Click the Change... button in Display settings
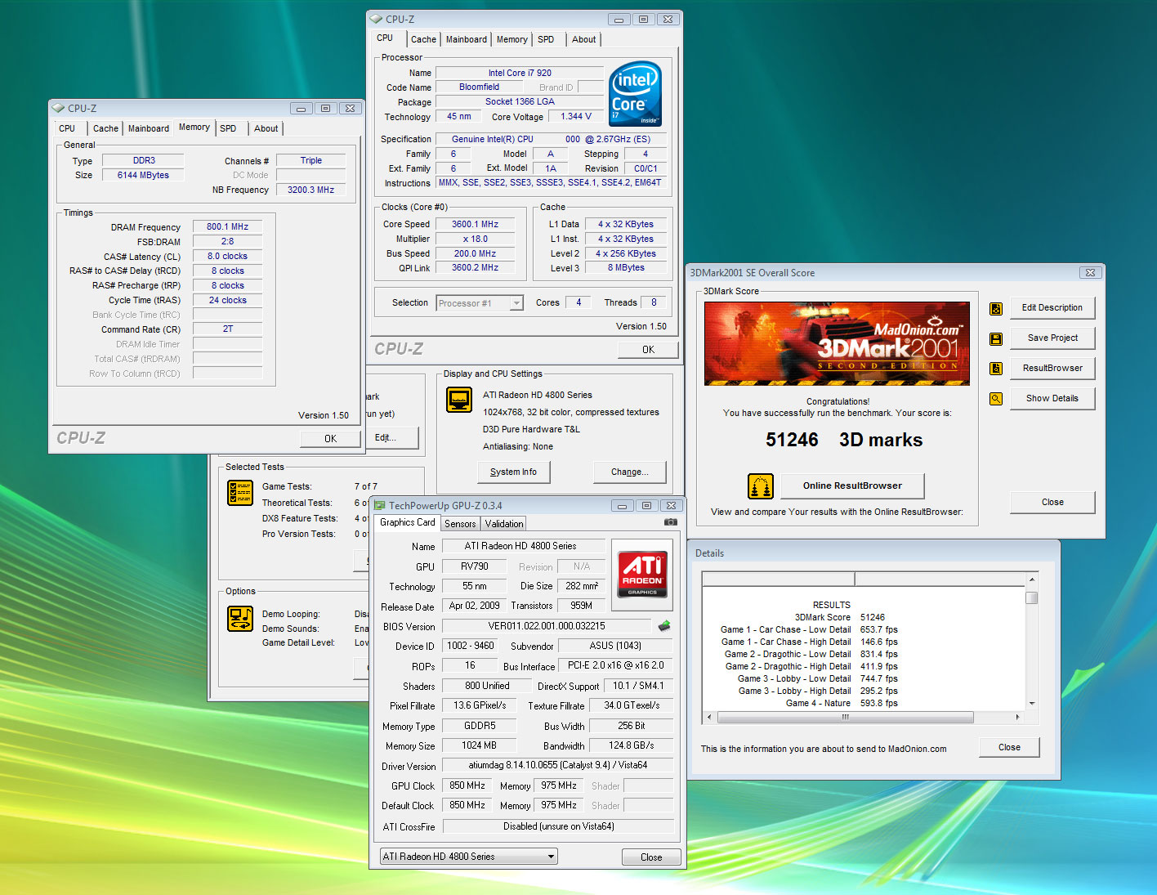The height and width of the screenshot is (895, 1157). (629, 472)
